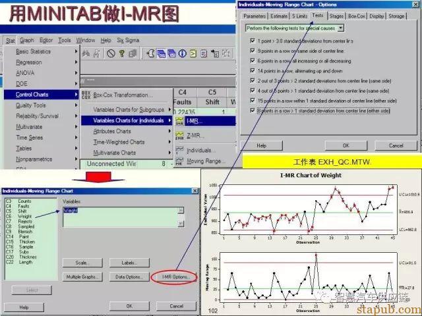Click the Z-MR chart icon
The width and height of the screenshot is (422, 316).
(179, 136)
